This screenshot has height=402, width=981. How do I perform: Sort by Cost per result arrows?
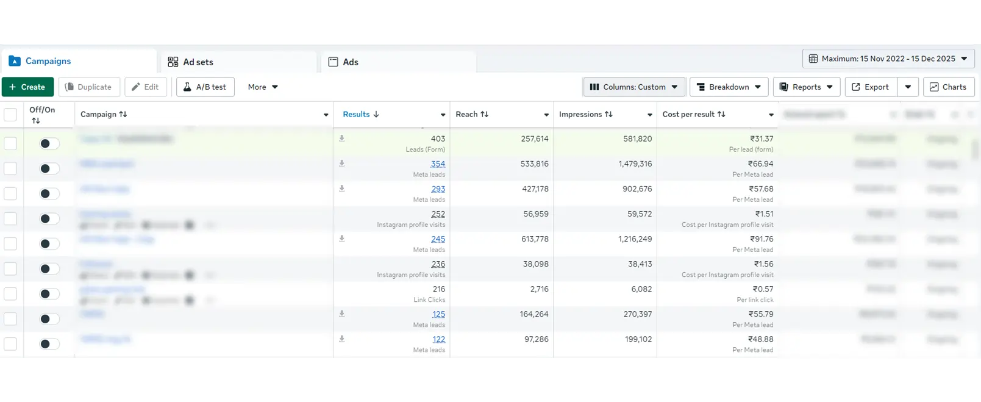[721, 115]
